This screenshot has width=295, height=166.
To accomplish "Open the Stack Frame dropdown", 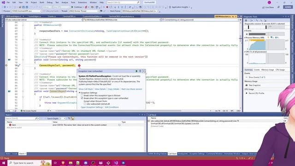I will click(x=140, y=11).
